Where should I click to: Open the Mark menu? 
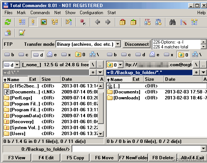pos(21,13)
